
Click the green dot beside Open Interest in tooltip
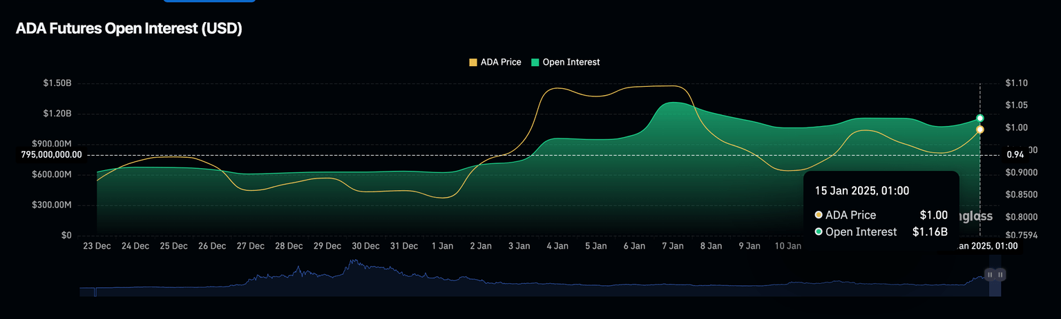(819, 232)
